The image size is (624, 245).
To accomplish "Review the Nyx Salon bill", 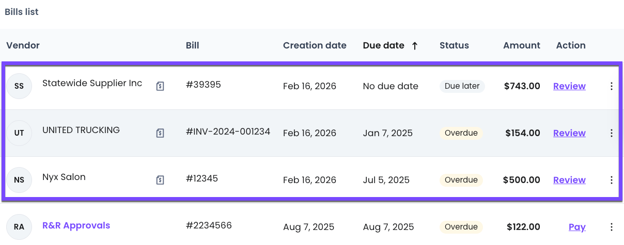I will point(569,180).
